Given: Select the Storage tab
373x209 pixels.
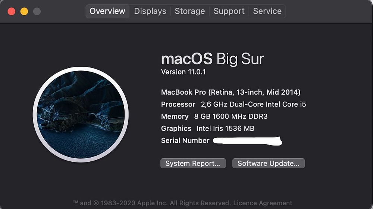Looking at the screenshot, I should tap(190, 11).
